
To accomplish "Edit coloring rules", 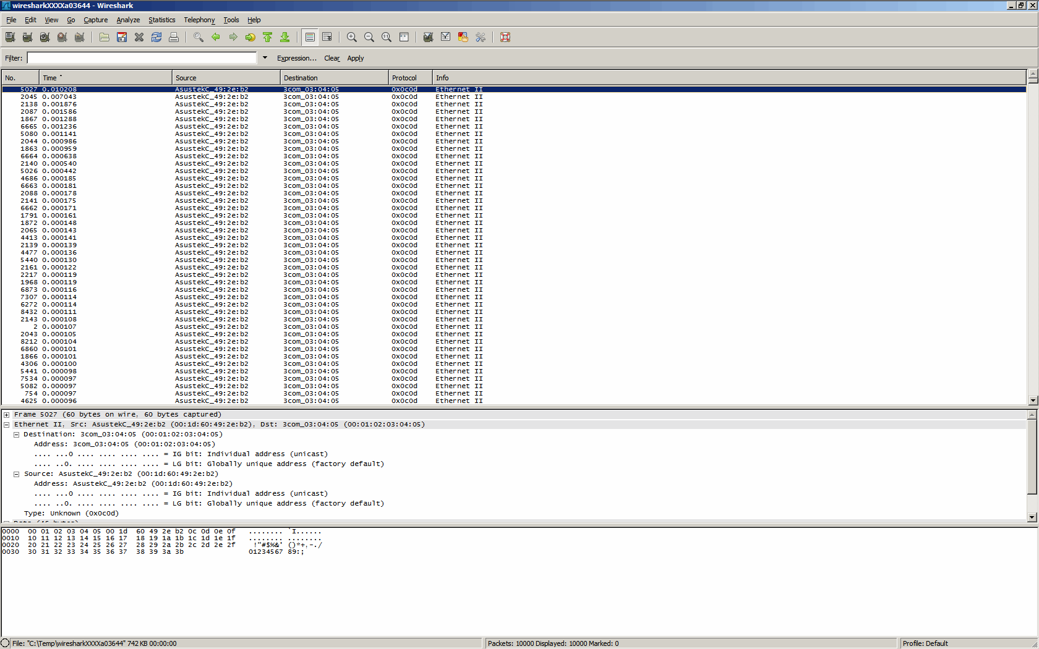I will (x=463, y=37).
